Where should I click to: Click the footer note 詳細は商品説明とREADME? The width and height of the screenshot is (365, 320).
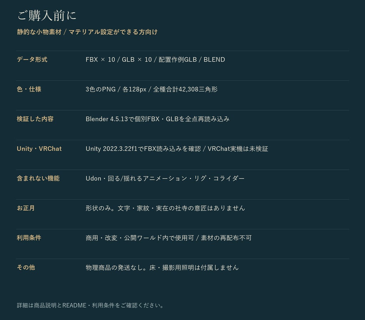coord(90,305)
